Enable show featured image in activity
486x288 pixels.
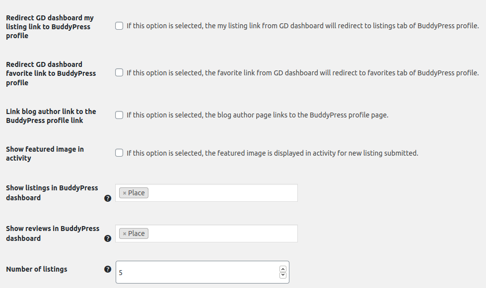(x=119, y=153)
